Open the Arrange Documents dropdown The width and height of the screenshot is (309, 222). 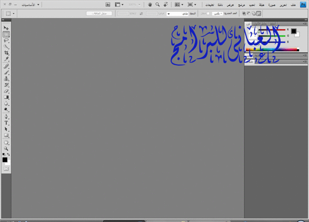(x=179, y=5)
